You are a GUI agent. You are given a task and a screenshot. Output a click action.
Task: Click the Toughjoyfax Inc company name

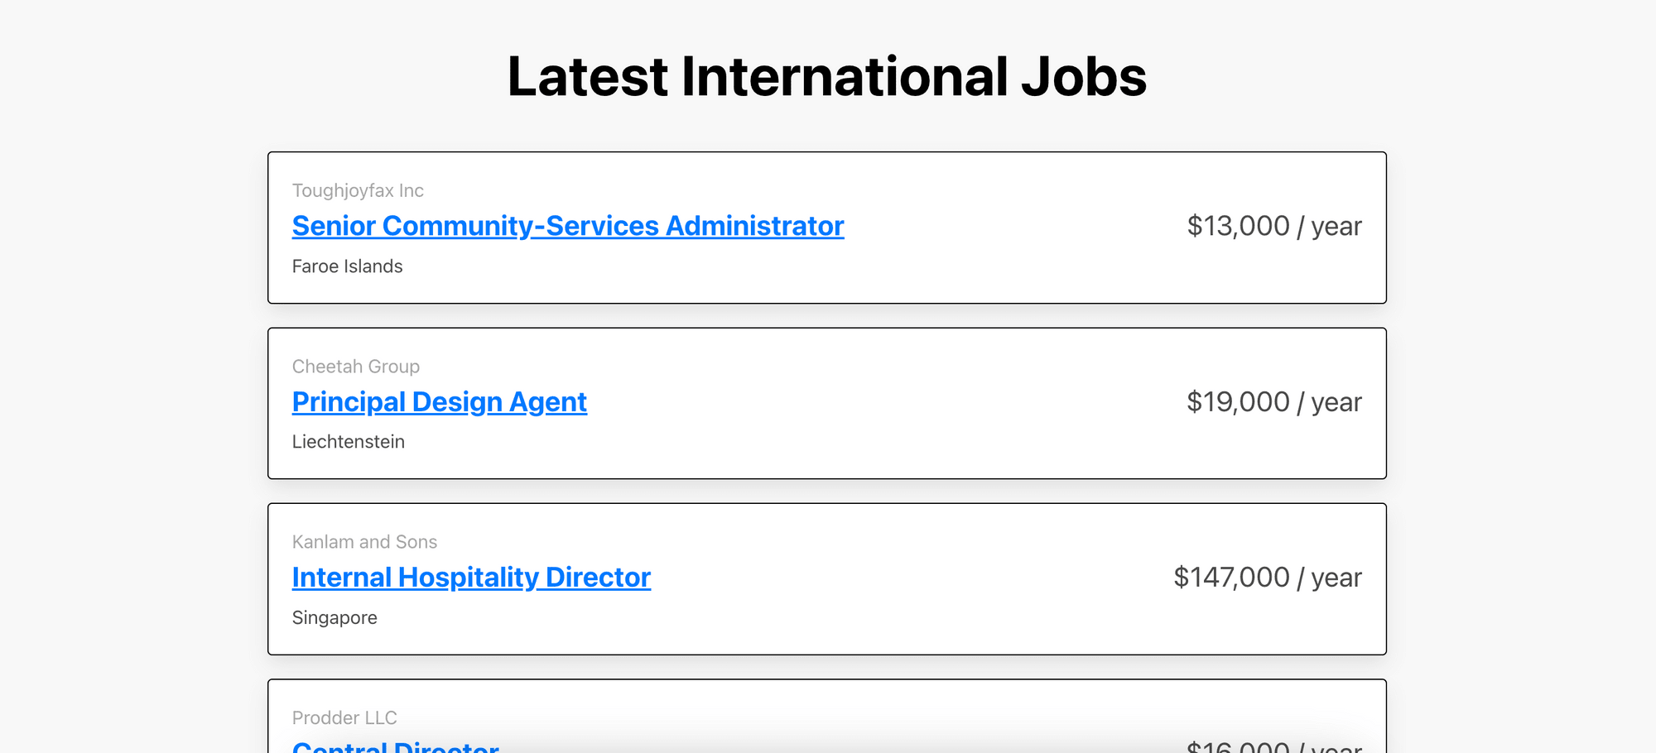point(358,190)
